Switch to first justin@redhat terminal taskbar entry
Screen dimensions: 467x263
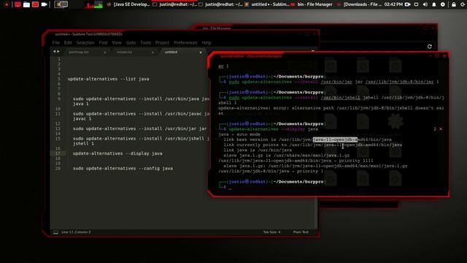click(x=174, y=4)
